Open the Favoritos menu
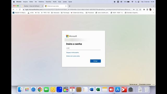 click(49, 2)
